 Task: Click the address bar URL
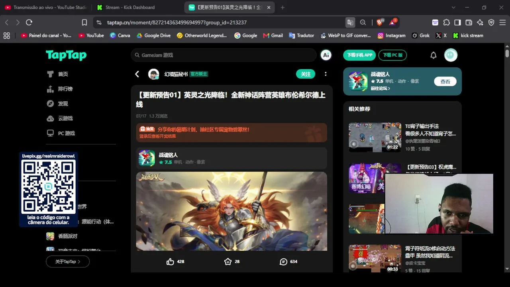tap(177, 23)
